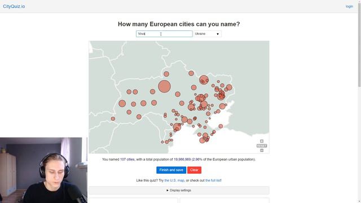Click the '107 cities' count text
The image size is (361, 203).
click(x=127, y=159)
